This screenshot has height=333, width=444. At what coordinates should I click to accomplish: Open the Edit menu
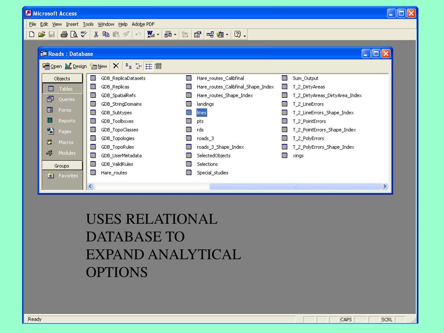tap(44, 24)
